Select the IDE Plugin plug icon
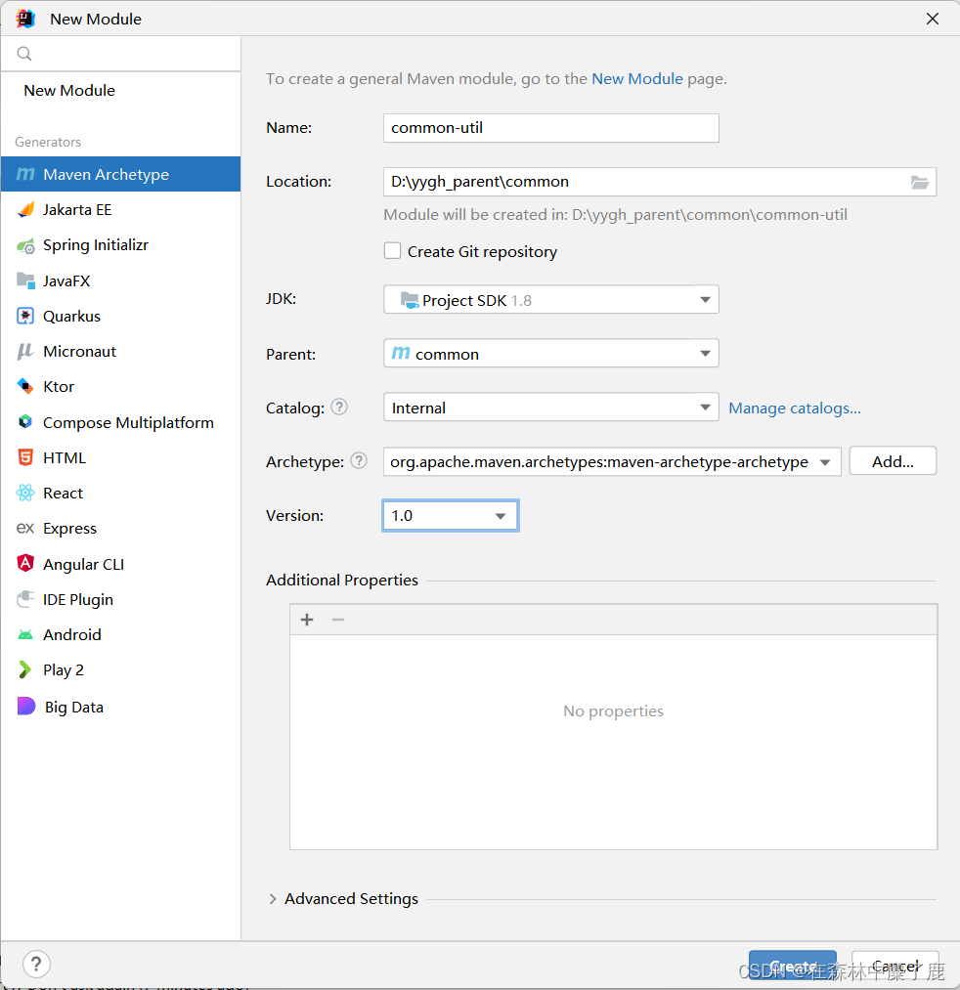This screenshot has width=960, height=990. point(25,599)
